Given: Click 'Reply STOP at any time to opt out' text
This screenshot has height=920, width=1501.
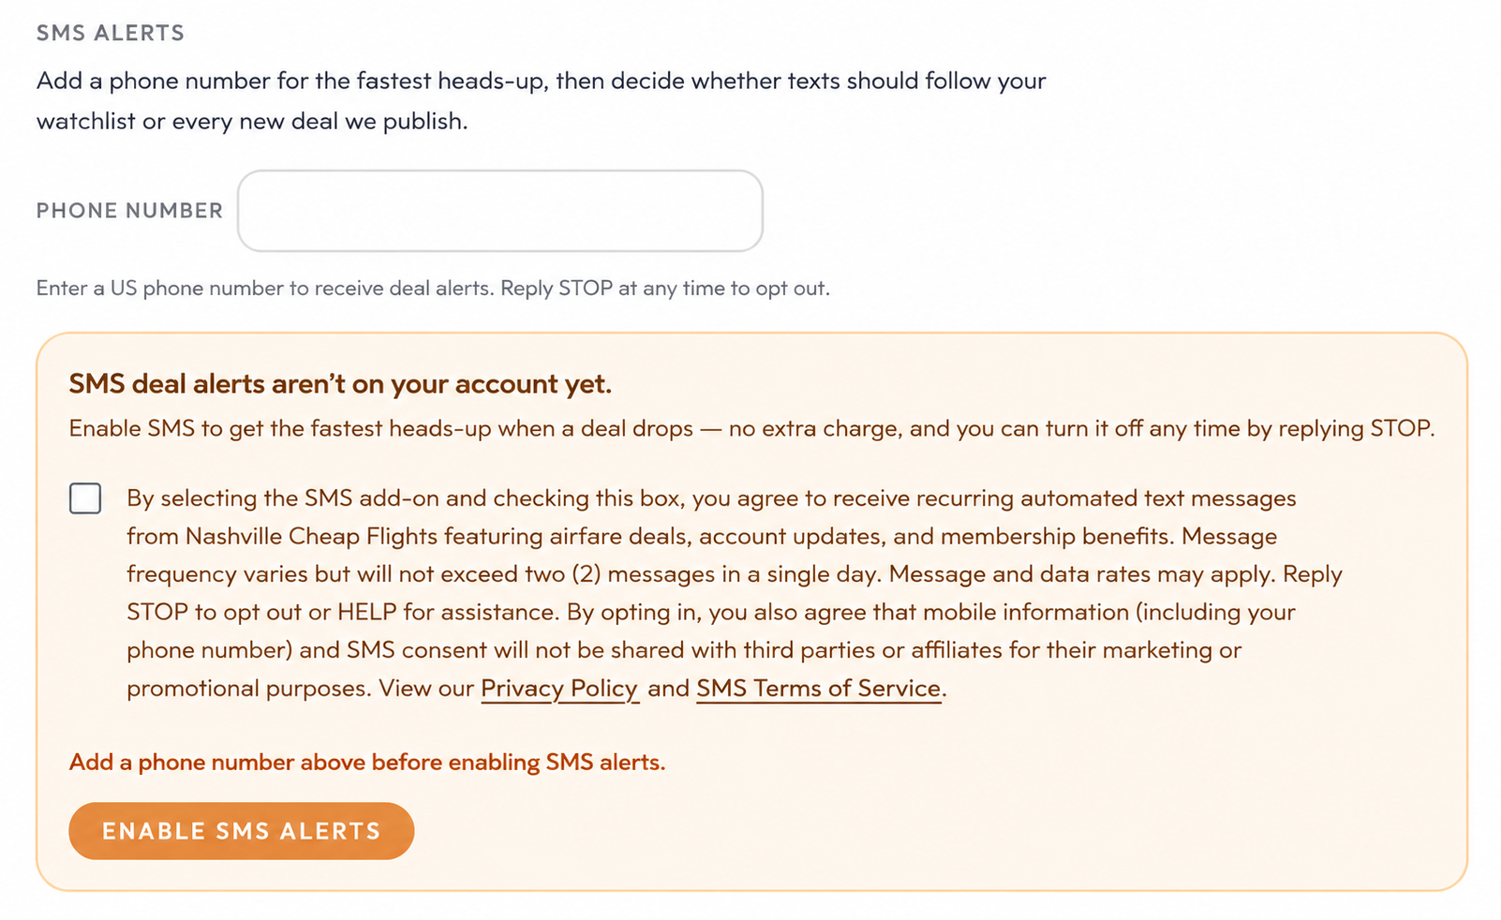Looking at the screenshot, I should (665, 289).
